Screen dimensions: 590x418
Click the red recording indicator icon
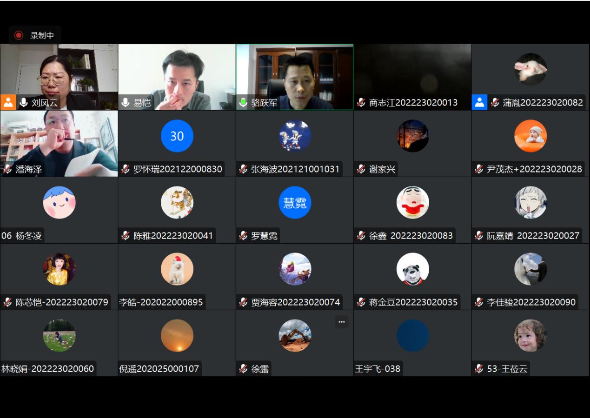19,35
